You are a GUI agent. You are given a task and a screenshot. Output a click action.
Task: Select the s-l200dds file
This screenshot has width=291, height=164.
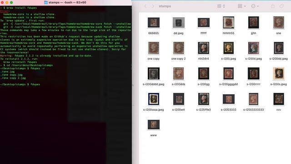pos(179,73)
